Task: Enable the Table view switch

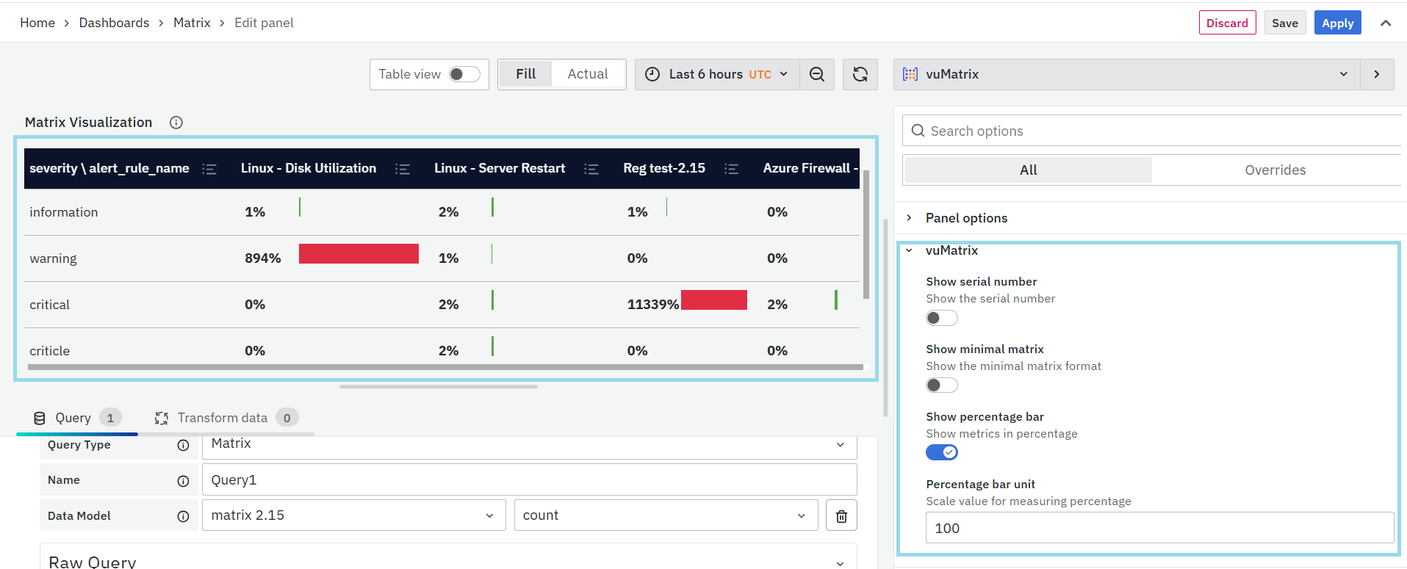Action: [x=464, y=74]
